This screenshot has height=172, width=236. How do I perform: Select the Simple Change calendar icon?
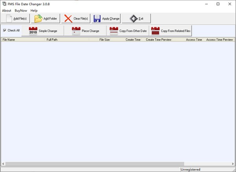[33, 30]
